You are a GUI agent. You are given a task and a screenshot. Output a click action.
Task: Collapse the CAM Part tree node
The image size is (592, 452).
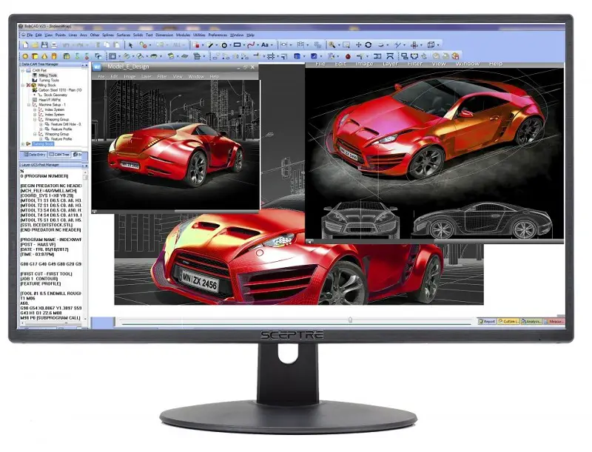point(23,70)
